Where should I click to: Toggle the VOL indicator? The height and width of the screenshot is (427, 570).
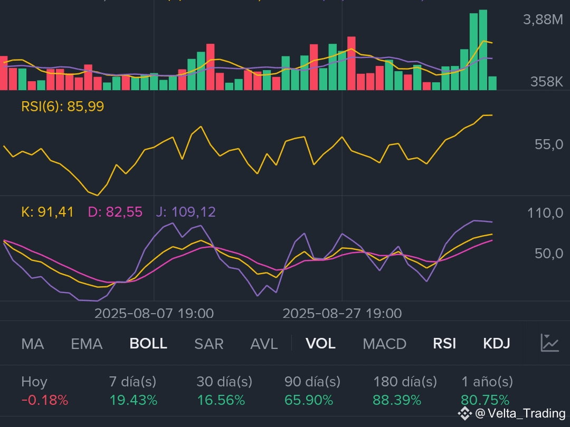(x=320, y=344)
